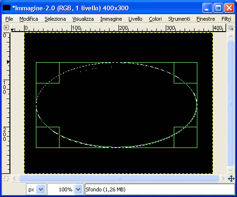Open the Strumenti menu

(179, 19)
